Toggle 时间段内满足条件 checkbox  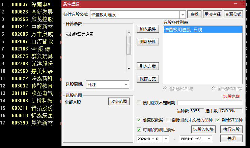(139, 130)
